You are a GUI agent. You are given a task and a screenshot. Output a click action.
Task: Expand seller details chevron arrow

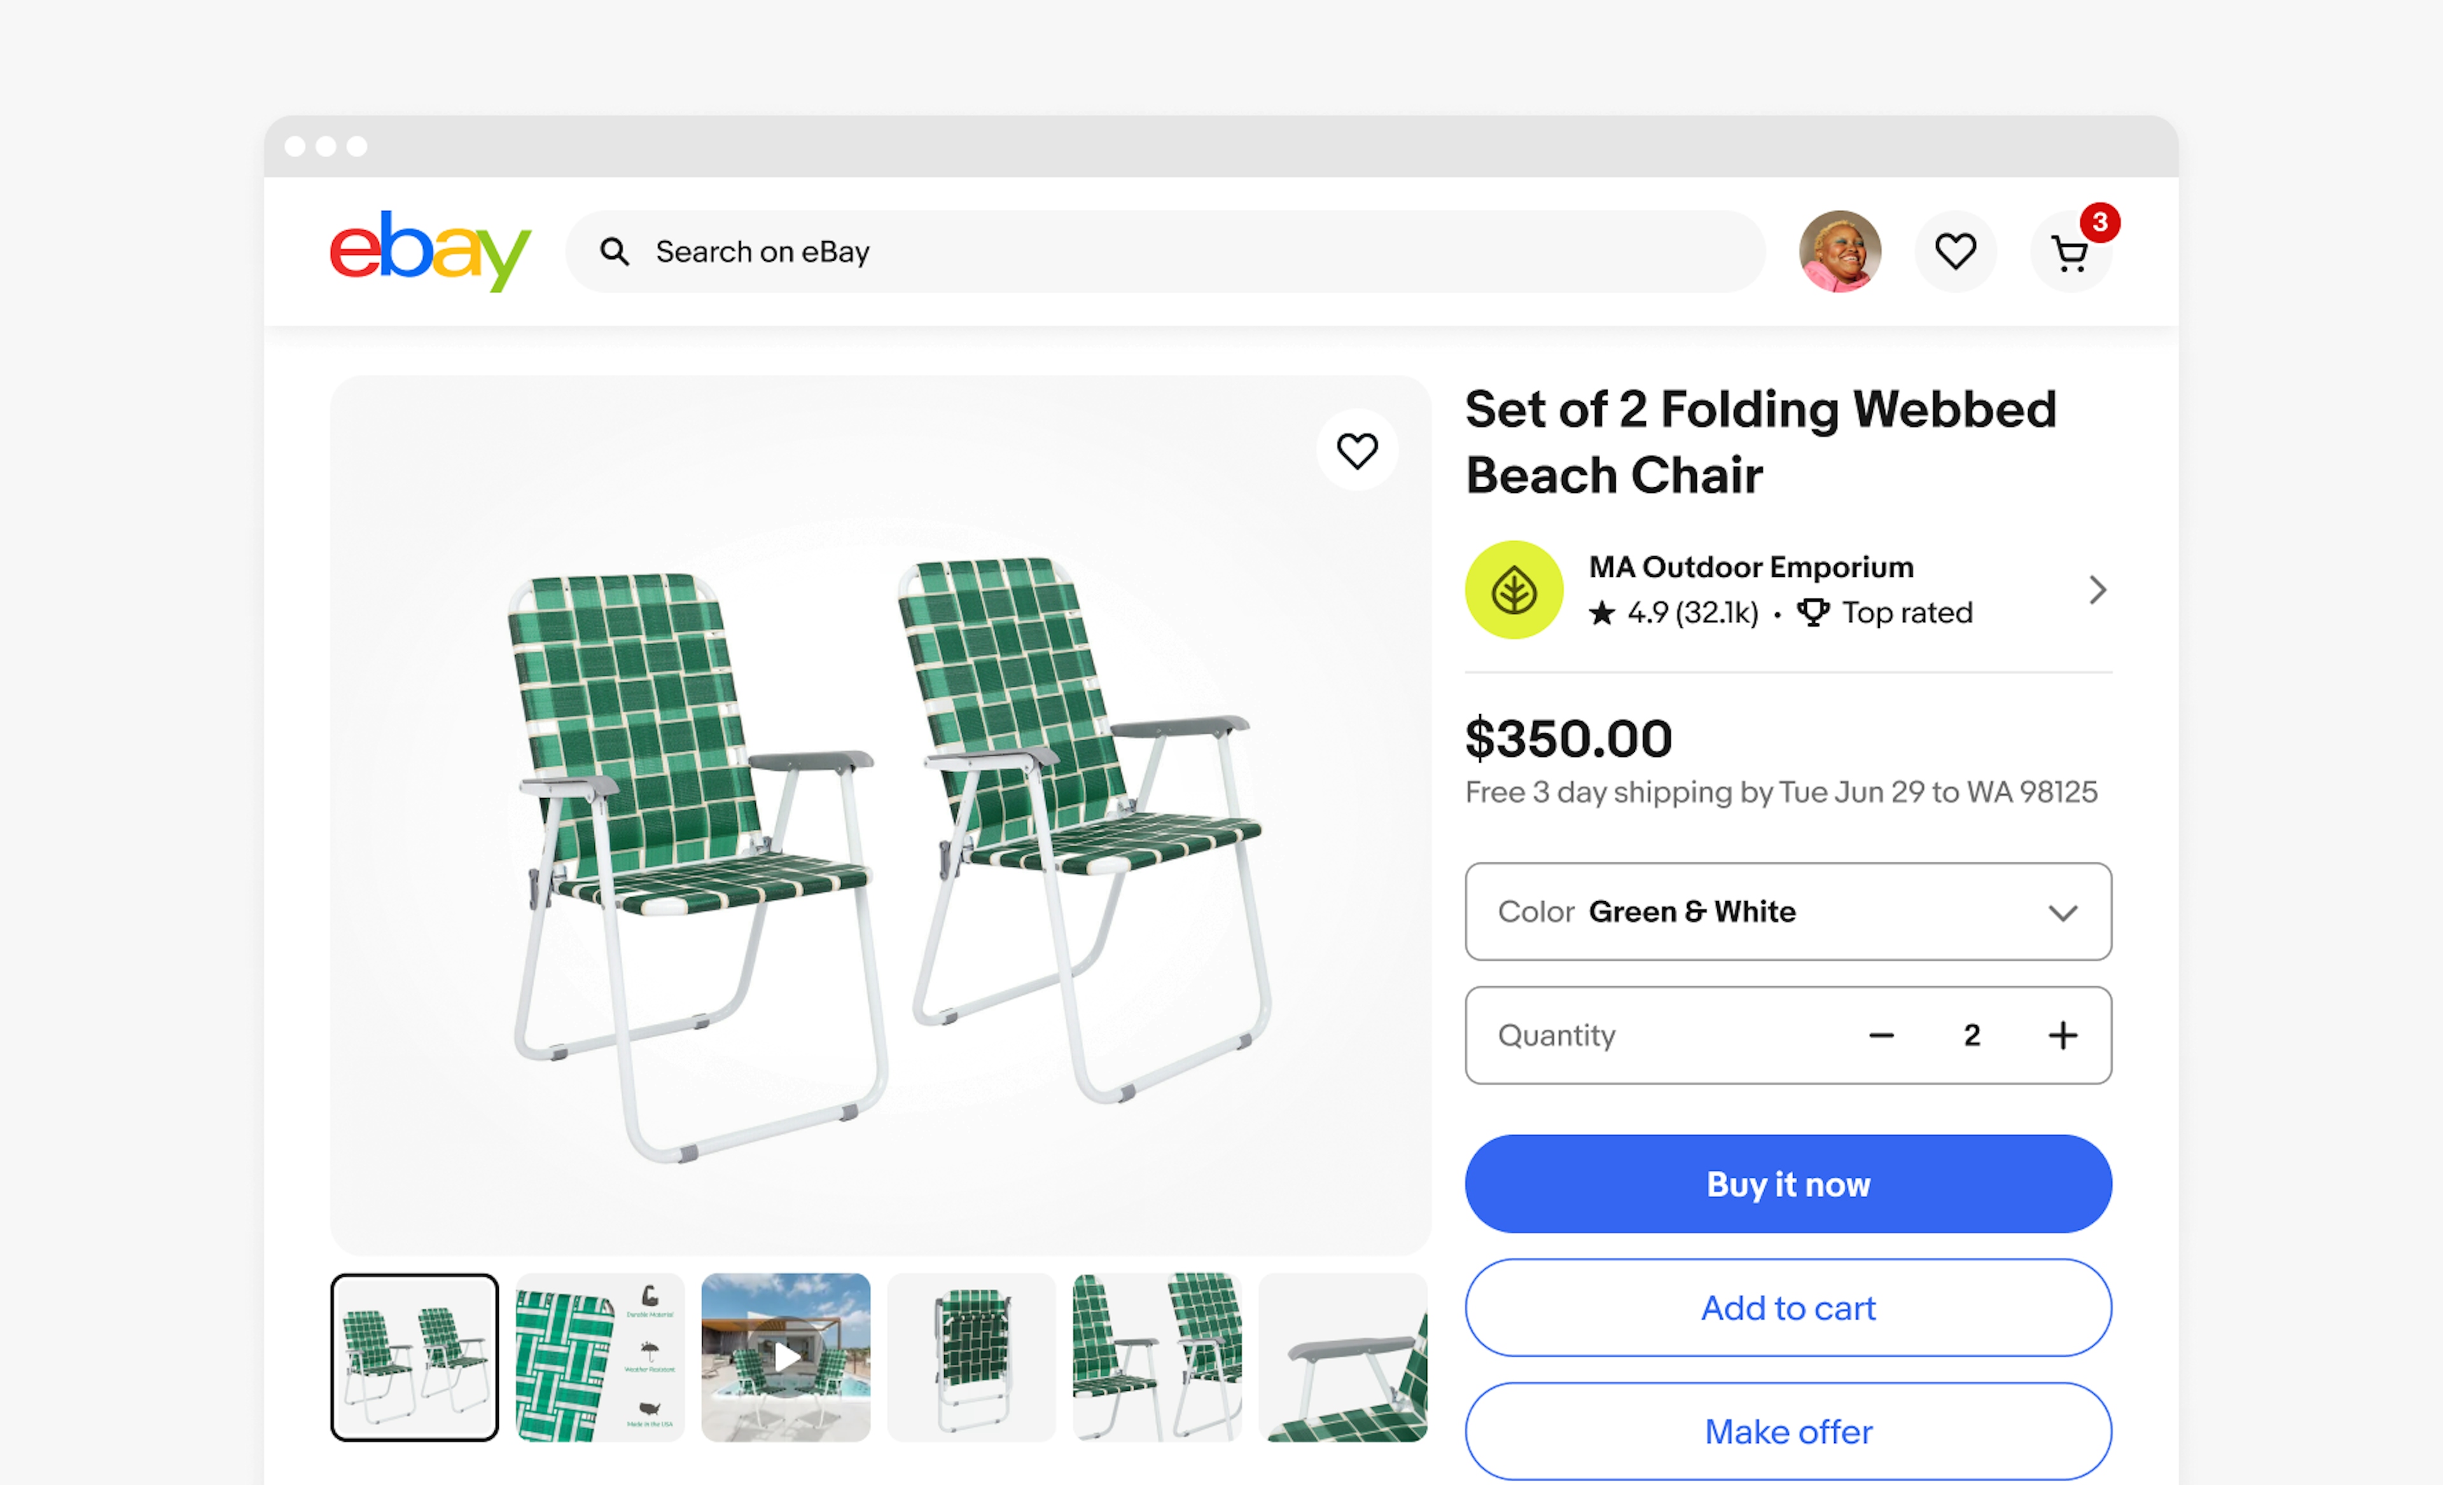tap(2097, 590)
